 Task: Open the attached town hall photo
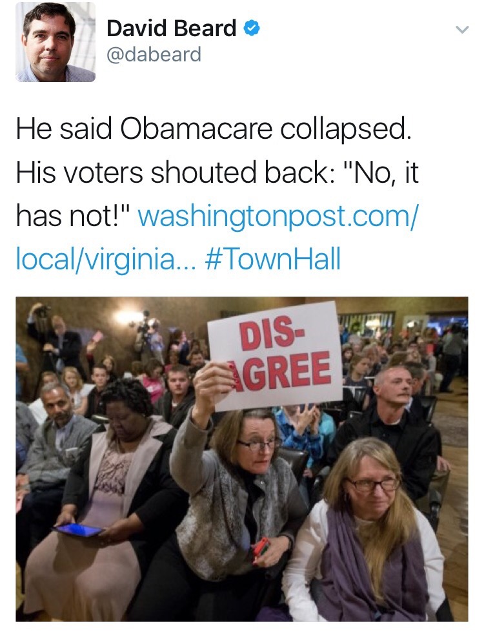point(242,459)
